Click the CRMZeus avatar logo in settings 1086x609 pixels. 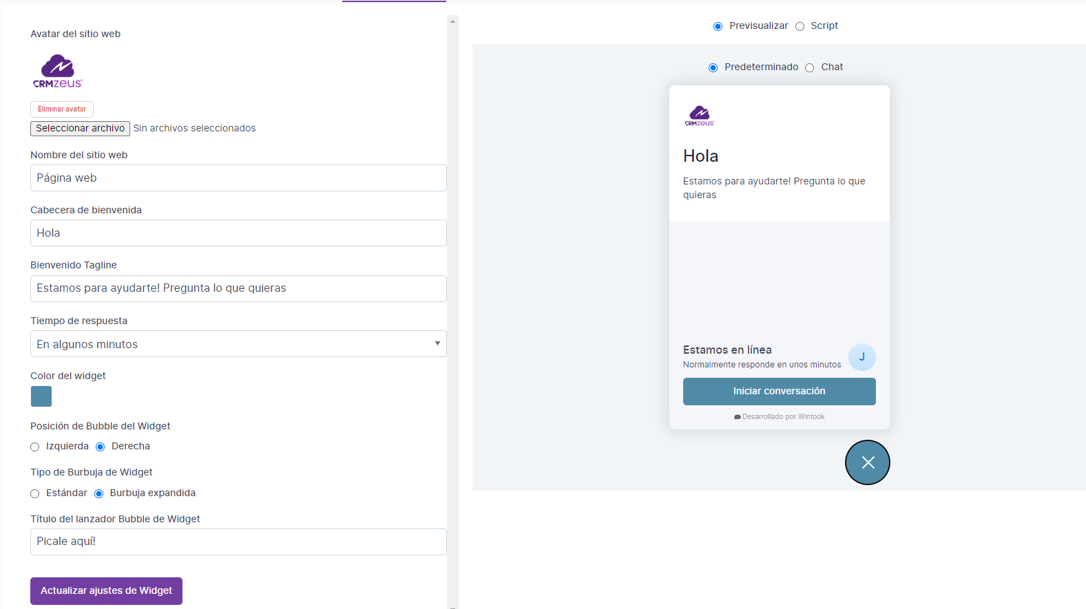pos(58,72)
